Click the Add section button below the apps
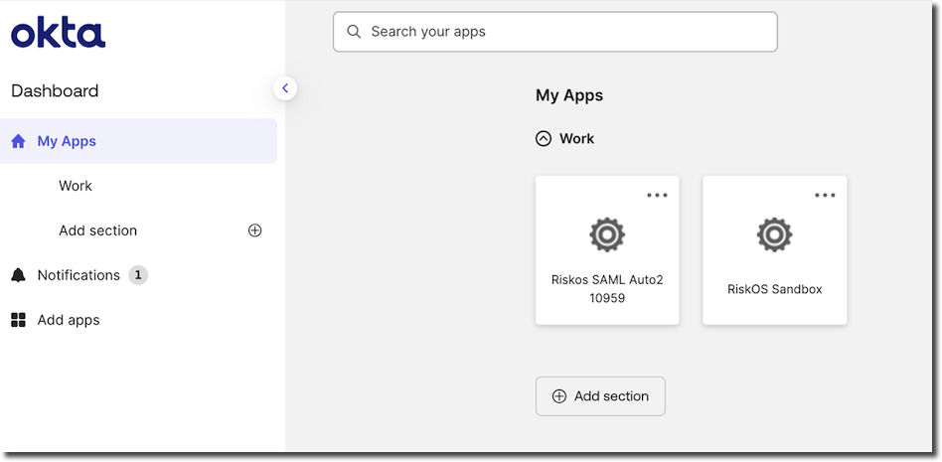 point(600,395)
